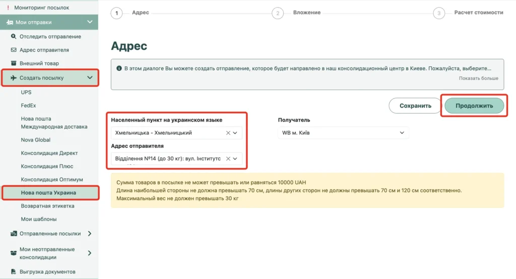Click inside the Населенный пункт field text
The height and width of the screenshot is (279, 516).
(x=153, y=133)
